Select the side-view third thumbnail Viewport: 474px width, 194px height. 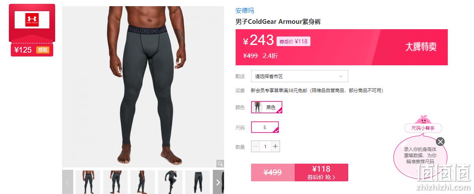(143, 182)
